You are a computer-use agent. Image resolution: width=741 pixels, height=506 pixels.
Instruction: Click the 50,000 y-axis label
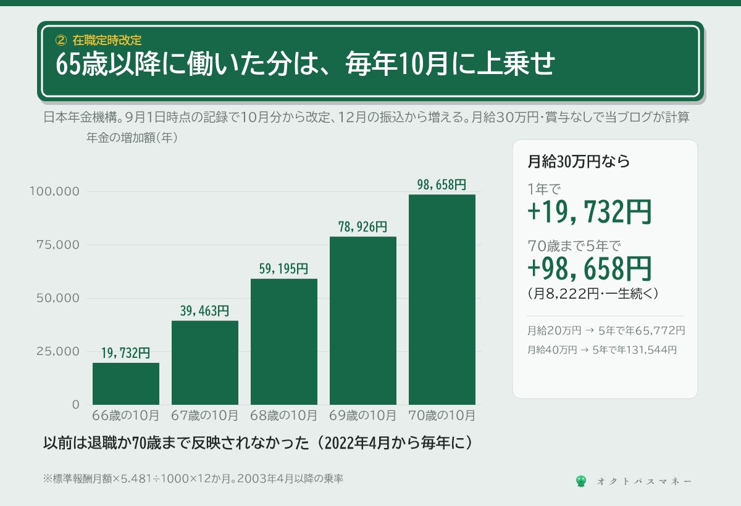(59, 298)
